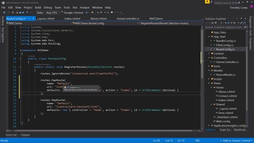The image size is (254, 143).
Task: Start debugging with Google Chrome button
Action: pyautogui.click(x=72, y=12)
